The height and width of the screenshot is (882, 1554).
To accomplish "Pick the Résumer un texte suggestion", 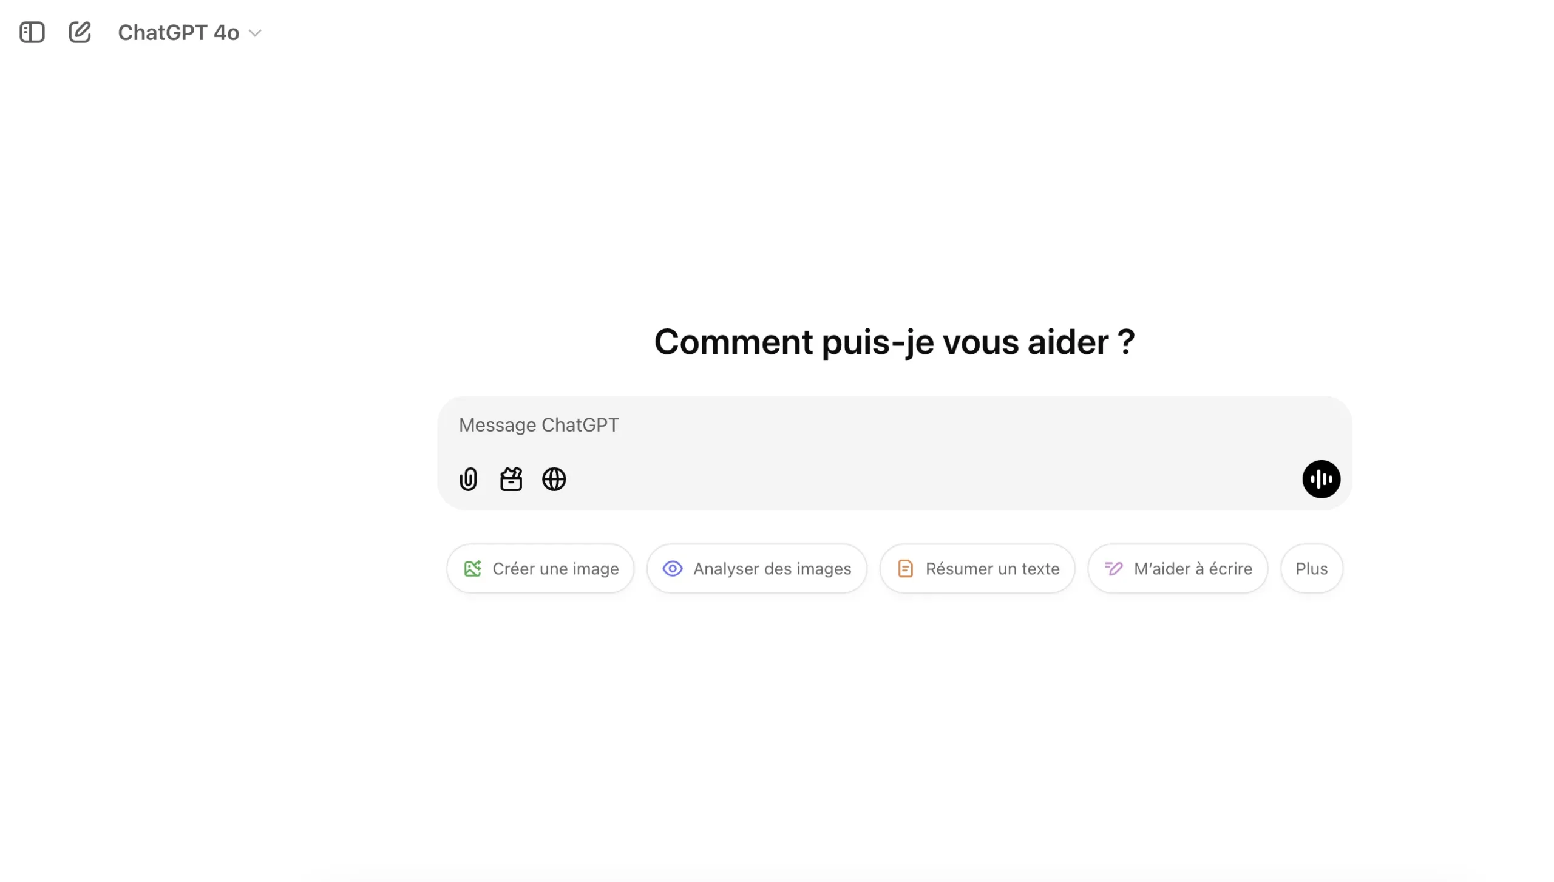I will pos(992,569).
